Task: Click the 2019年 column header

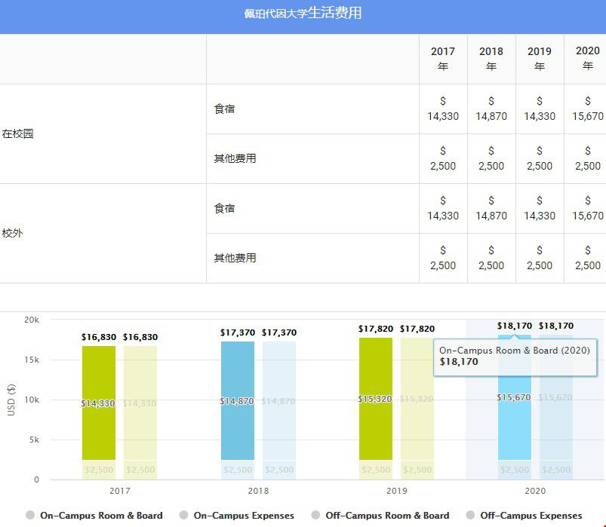Action: [540, 59]
